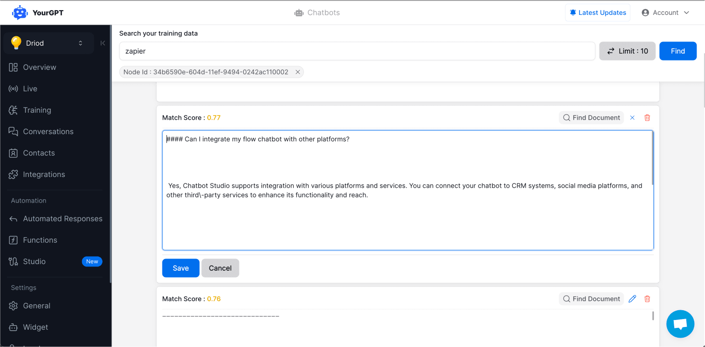Remove the Node Id filter chip
705x347 pixels.
(298, 72)
